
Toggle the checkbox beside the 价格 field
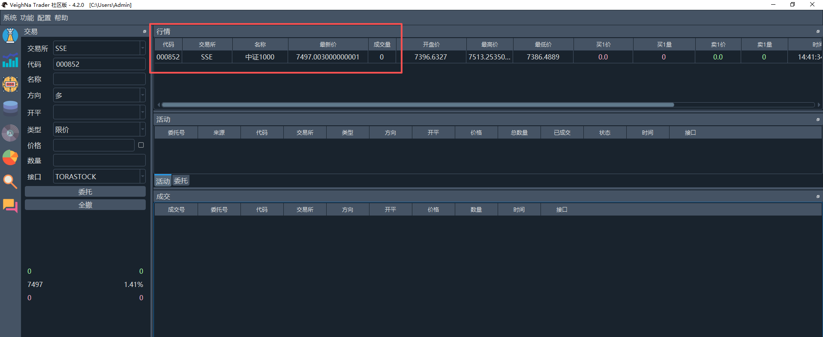[141, 145]
